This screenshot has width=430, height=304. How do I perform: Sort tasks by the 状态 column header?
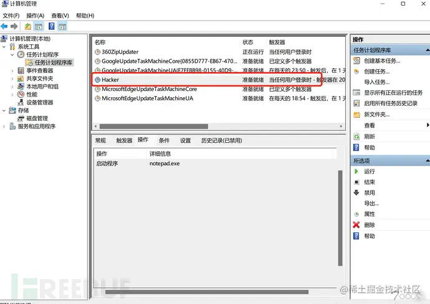coord(253,42)
